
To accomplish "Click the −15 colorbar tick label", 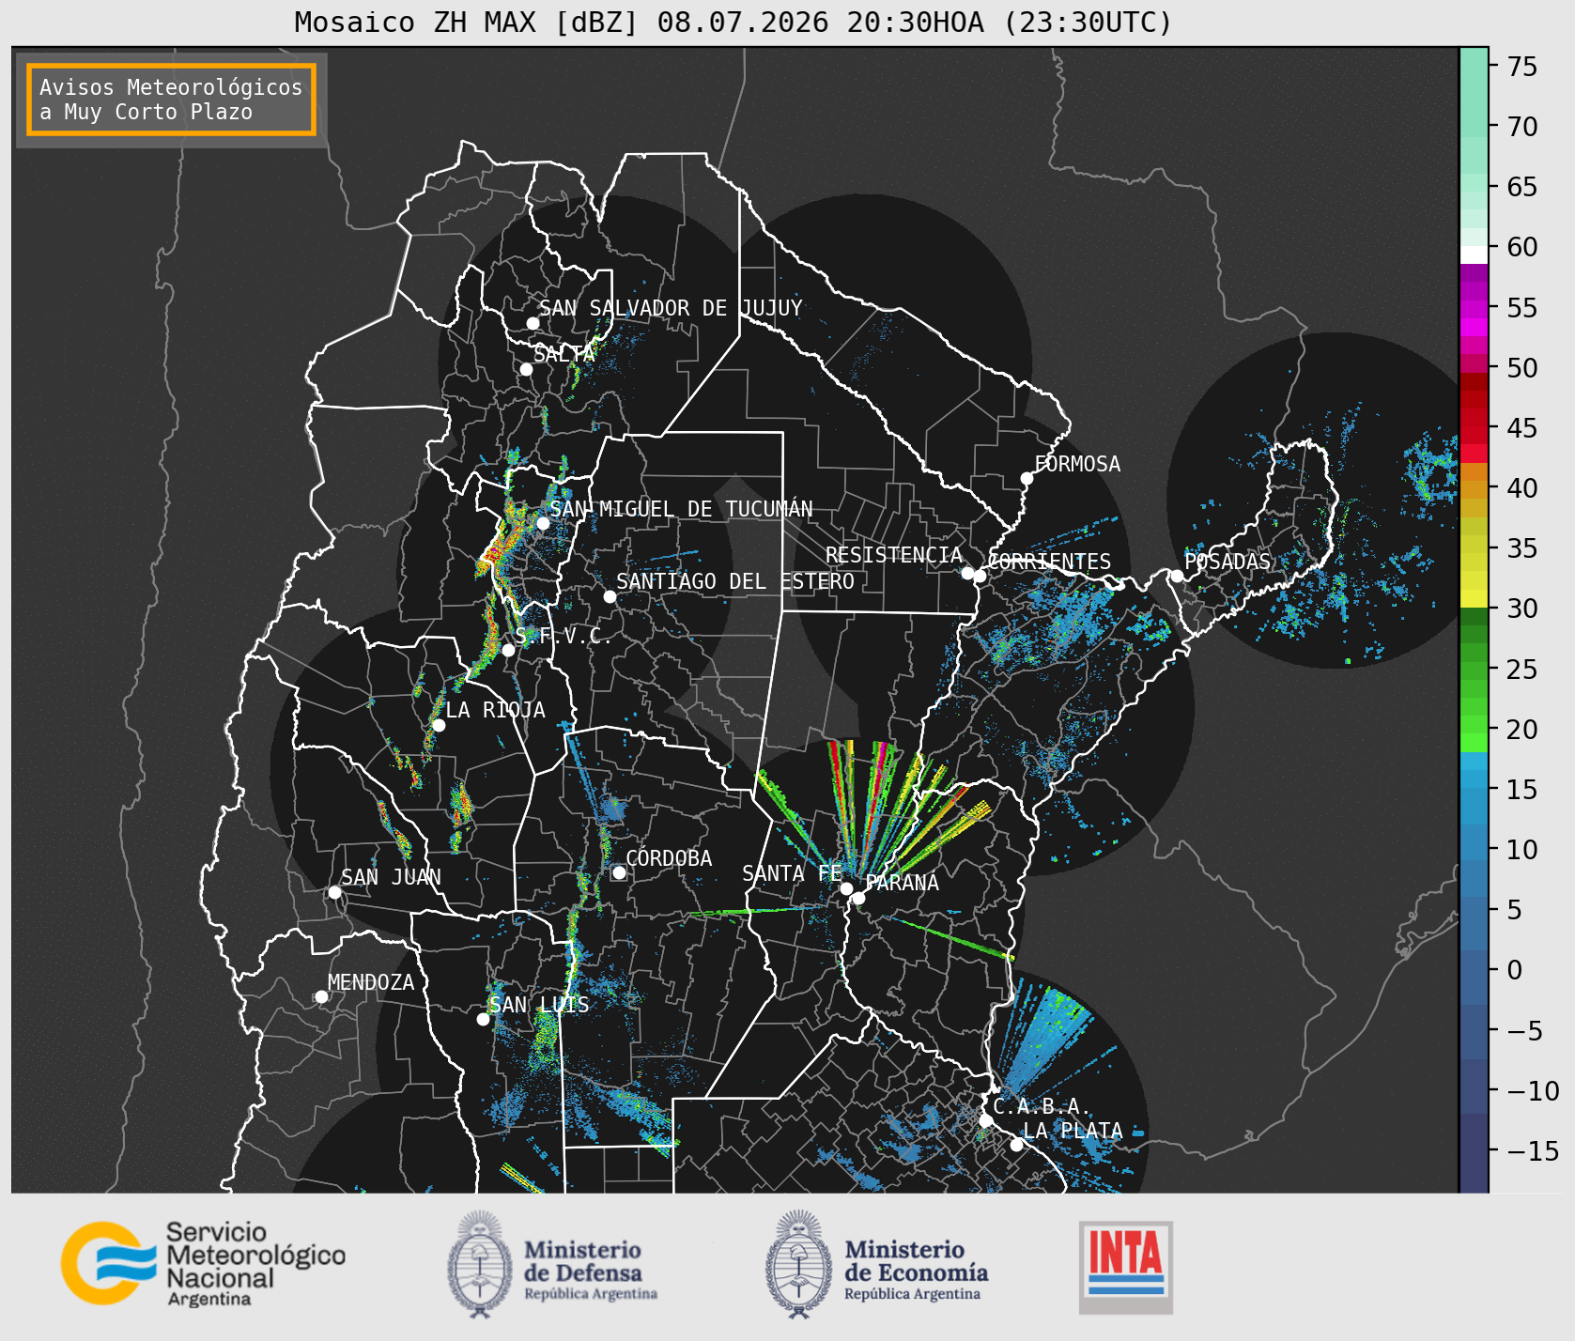I will pyautogui.click(x=1532, y=1150).
